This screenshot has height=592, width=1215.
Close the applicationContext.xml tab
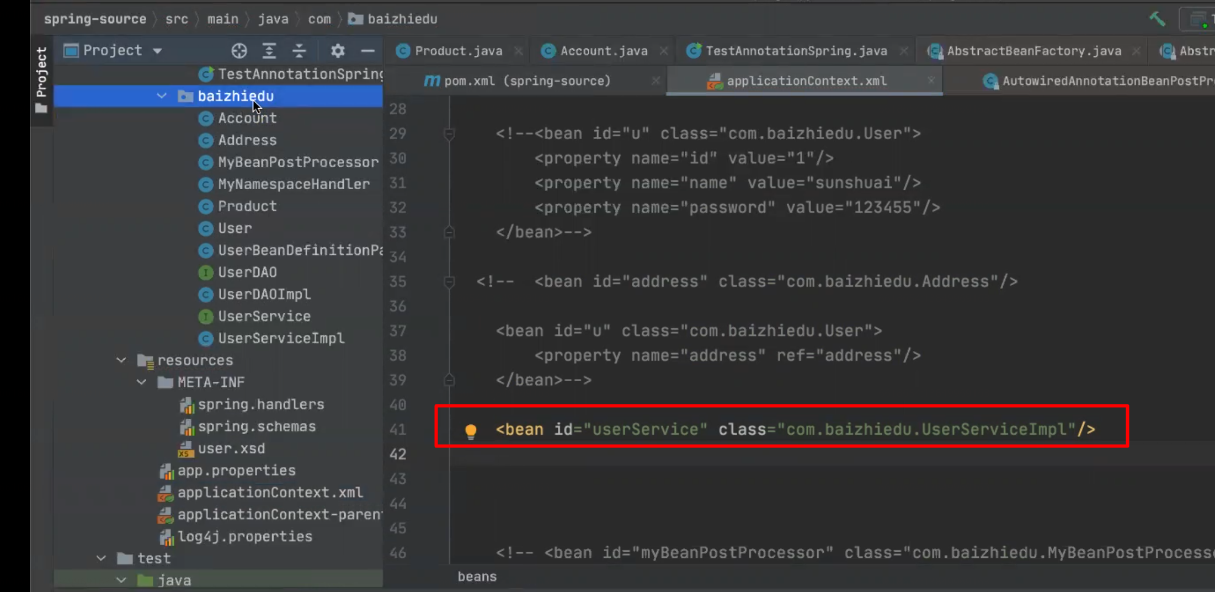931,81
